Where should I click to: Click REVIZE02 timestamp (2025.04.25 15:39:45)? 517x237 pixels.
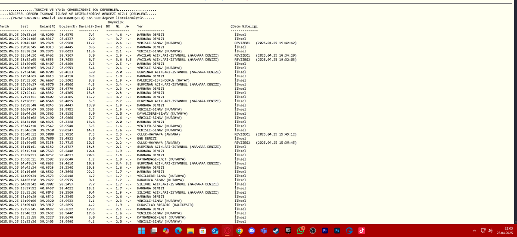[x=276, y=143]
